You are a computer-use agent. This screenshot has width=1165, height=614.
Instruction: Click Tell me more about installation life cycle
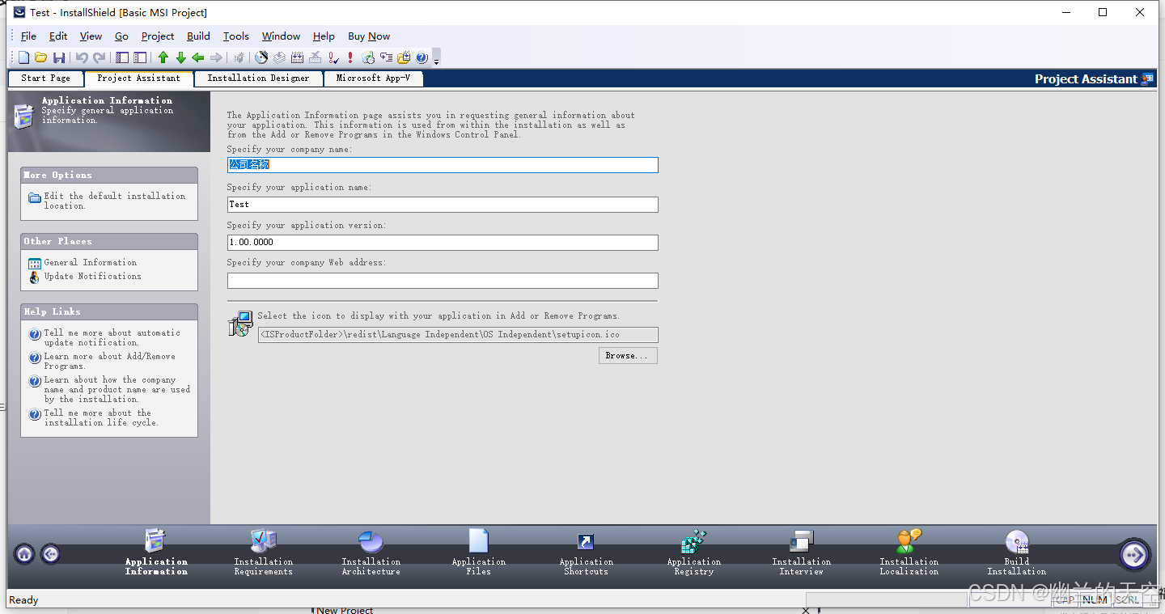(x=101, y=417)
